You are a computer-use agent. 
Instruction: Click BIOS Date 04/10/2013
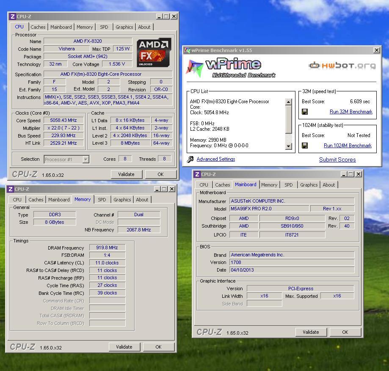292,270
